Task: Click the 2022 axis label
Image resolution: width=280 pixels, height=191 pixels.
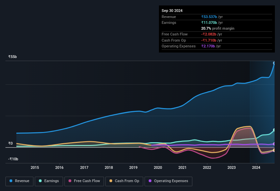Action: pos(207,167)
